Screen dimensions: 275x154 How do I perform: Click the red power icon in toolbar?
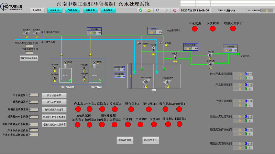175,10
